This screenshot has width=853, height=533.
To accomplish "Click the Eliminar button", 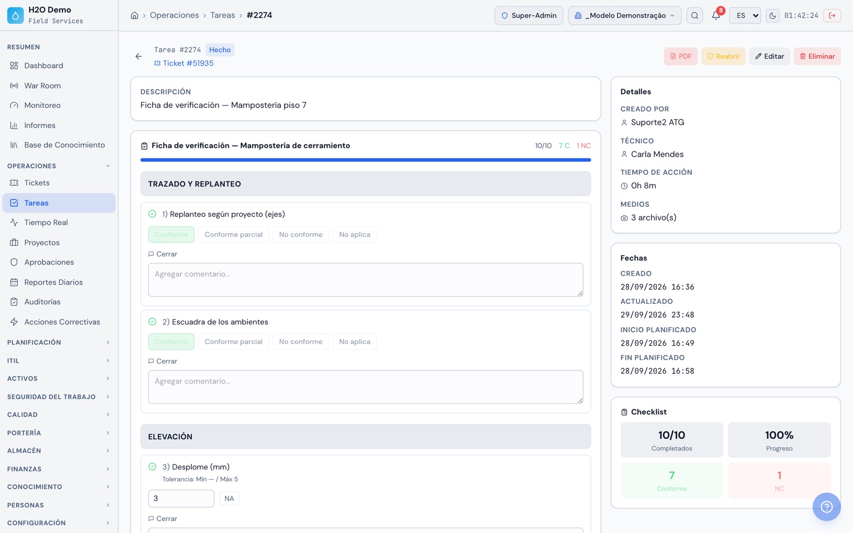I will pos(817,56).
